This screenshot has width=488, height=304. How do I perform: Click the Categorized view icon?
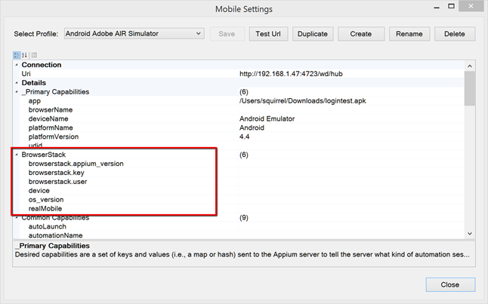tap(17, 55)
